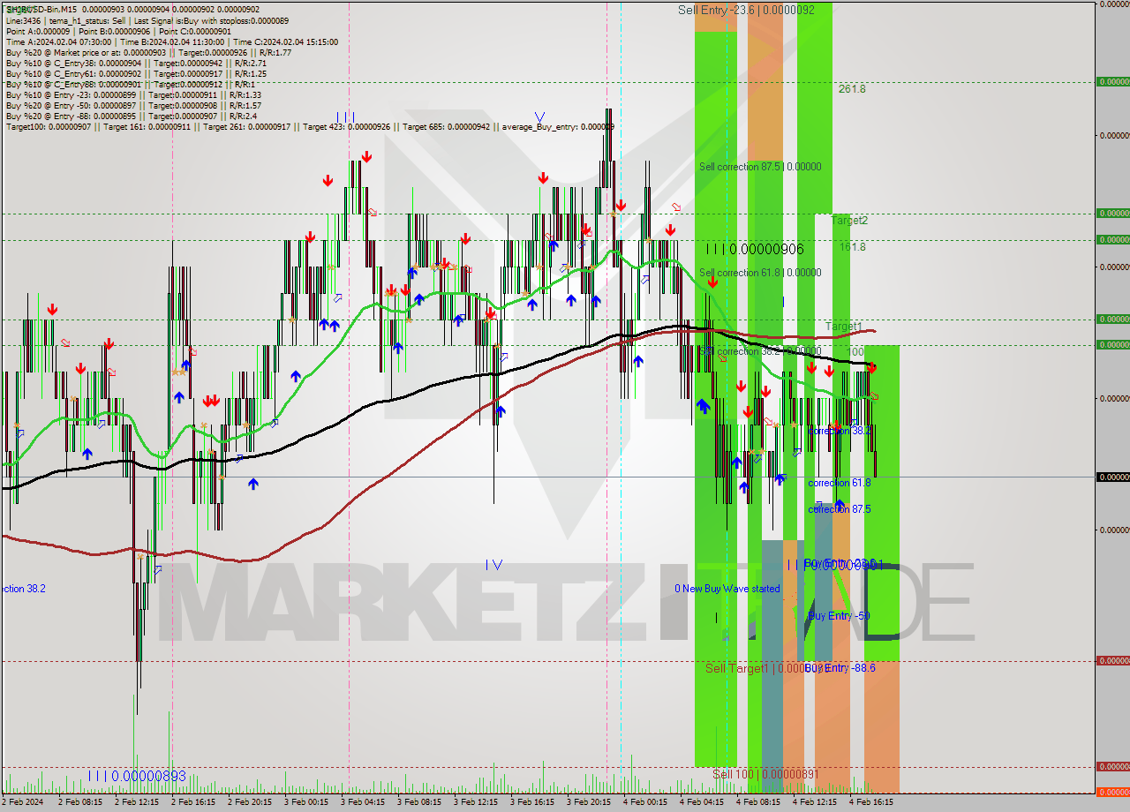Viewport: 1130px width, 812px height.
Task: Select the '3 Feb 08:15' time label
Action: click(x=419, y=802)
